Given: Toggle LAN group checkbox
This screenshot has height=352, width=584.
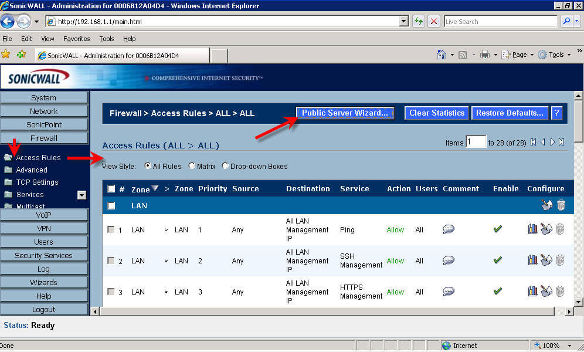Looking at the screenshot, I should tap(111, 205).
